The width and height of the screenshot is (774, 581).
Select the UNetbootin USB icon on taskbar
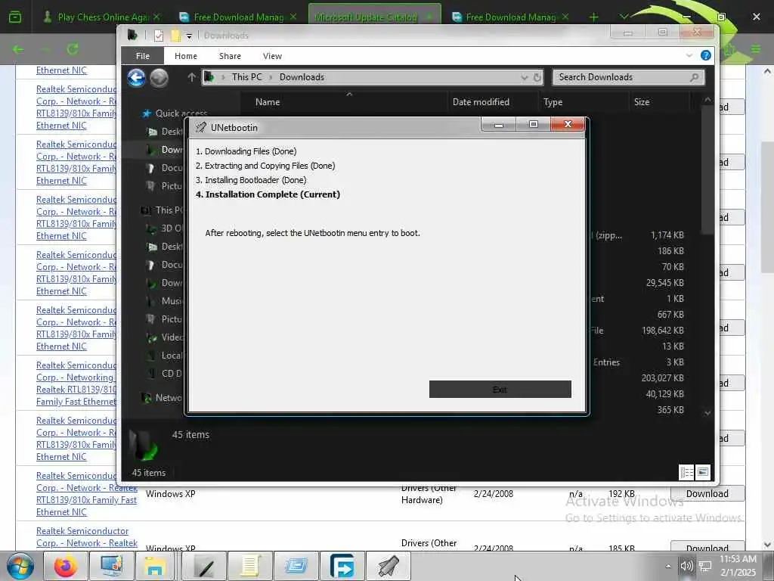(389, 566)
